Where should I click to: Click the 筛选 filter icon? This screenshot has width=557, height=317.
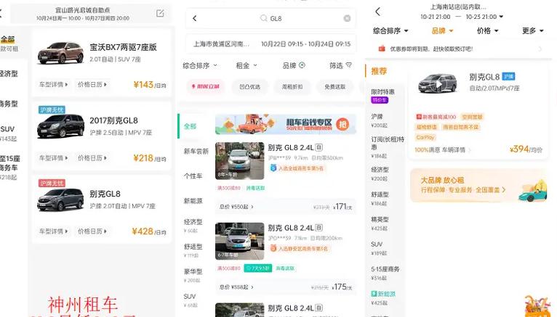pyautogui.click(x=349, y=65)
